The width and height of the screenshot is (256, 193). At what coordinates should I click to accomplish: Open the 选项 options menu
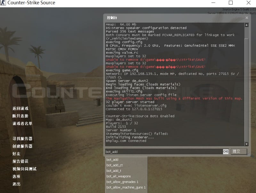[x=16, y=176]
